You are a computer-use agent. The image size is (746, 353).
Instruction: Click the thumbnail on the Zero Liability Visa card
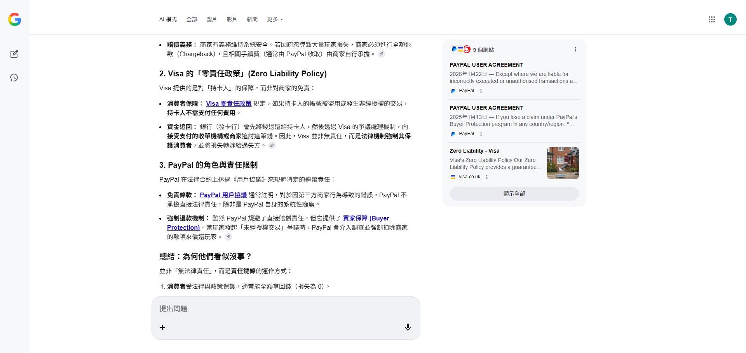562,163
